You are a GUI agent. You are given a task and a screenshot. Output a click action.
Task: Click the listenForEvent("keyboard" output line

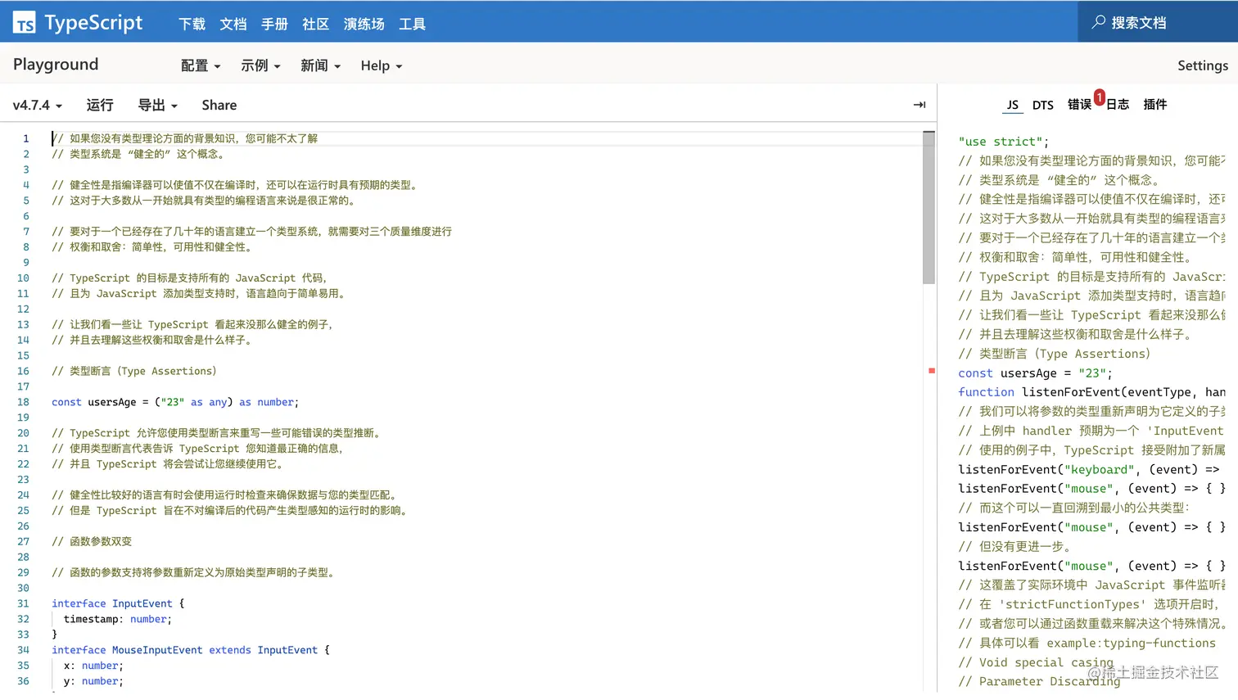(x=1089, y=469)
